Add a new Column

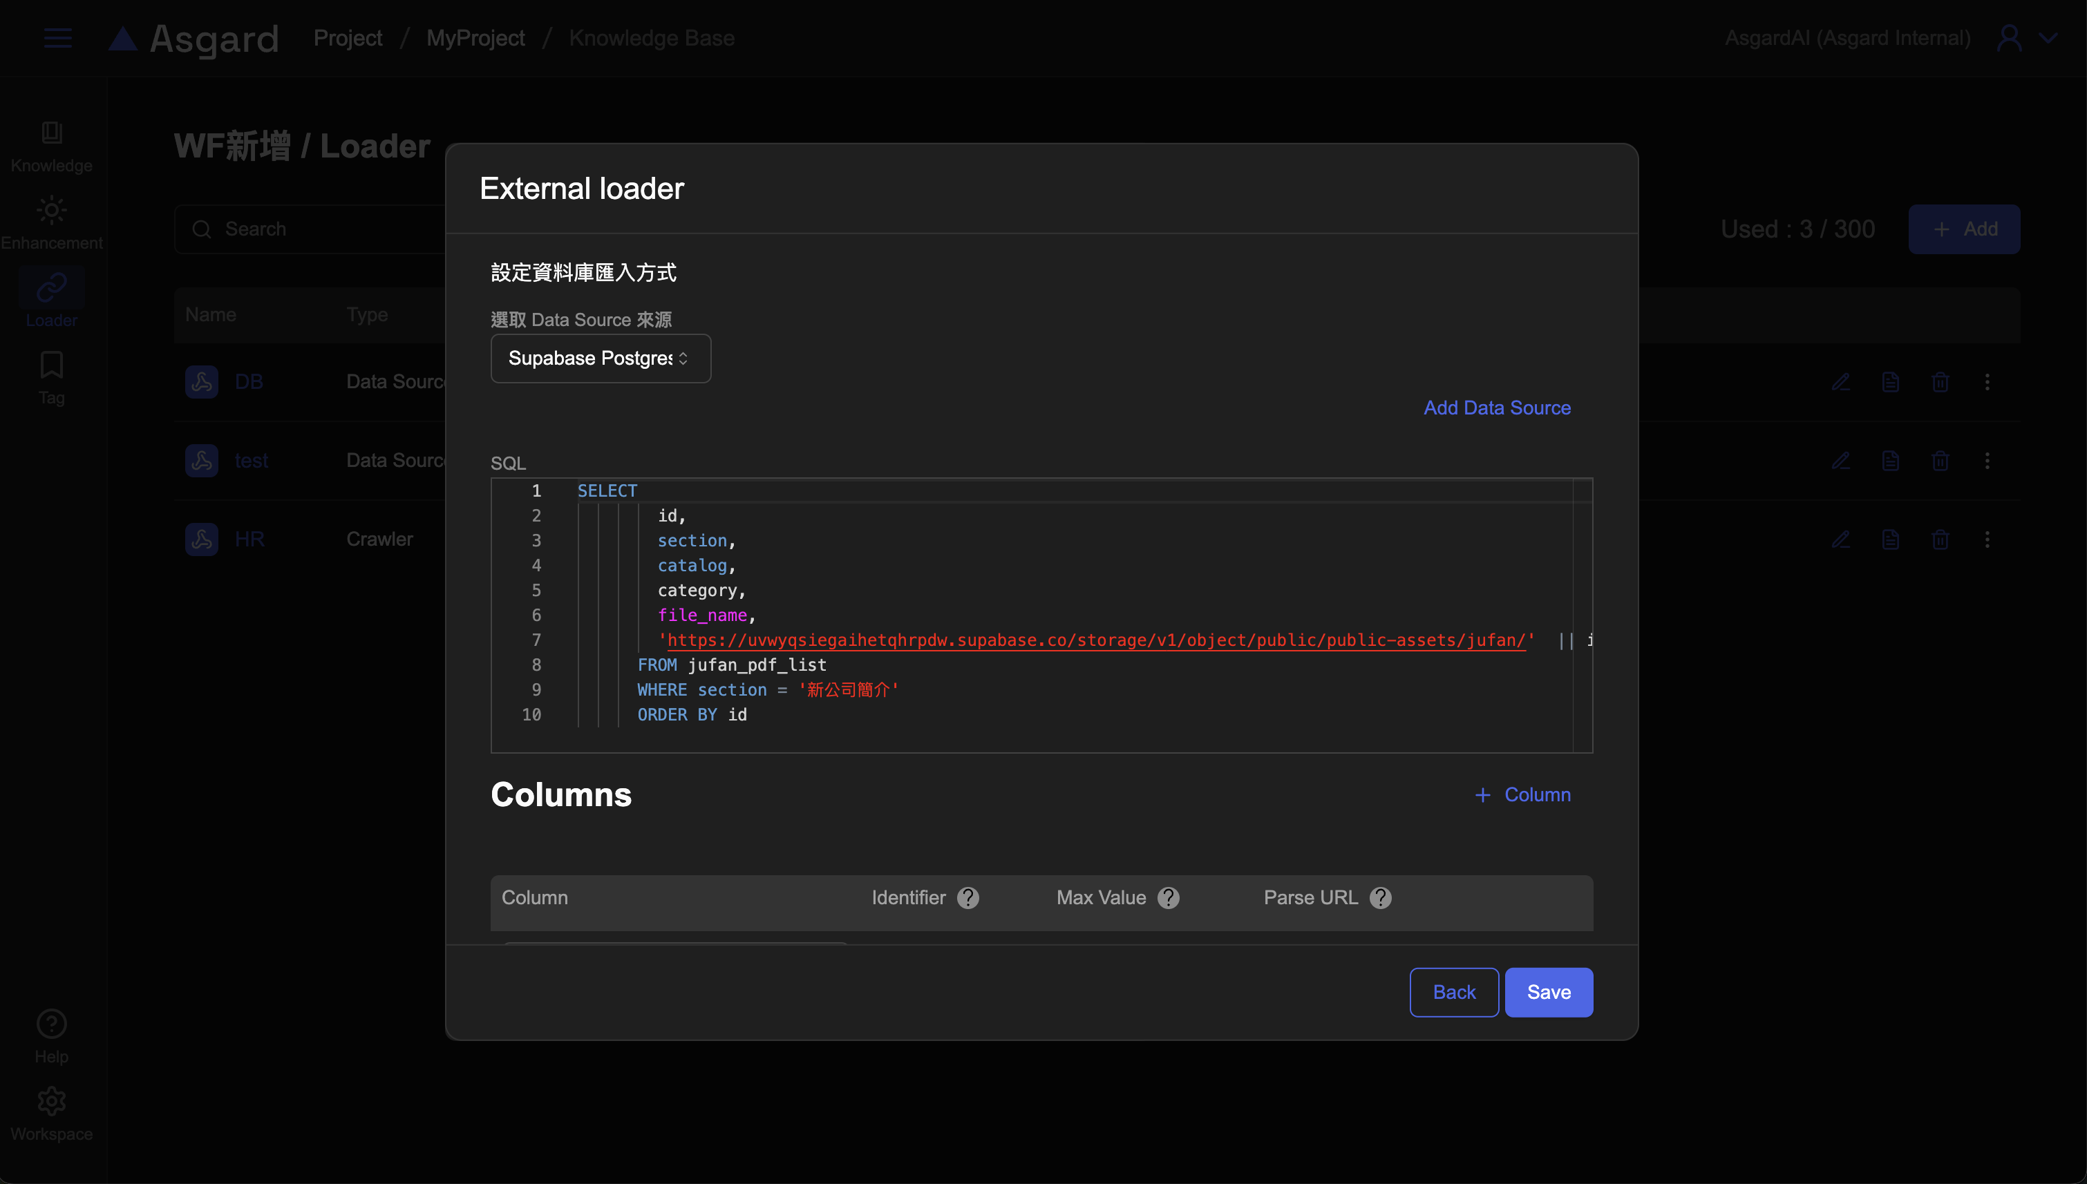(x=1522, y=794)
